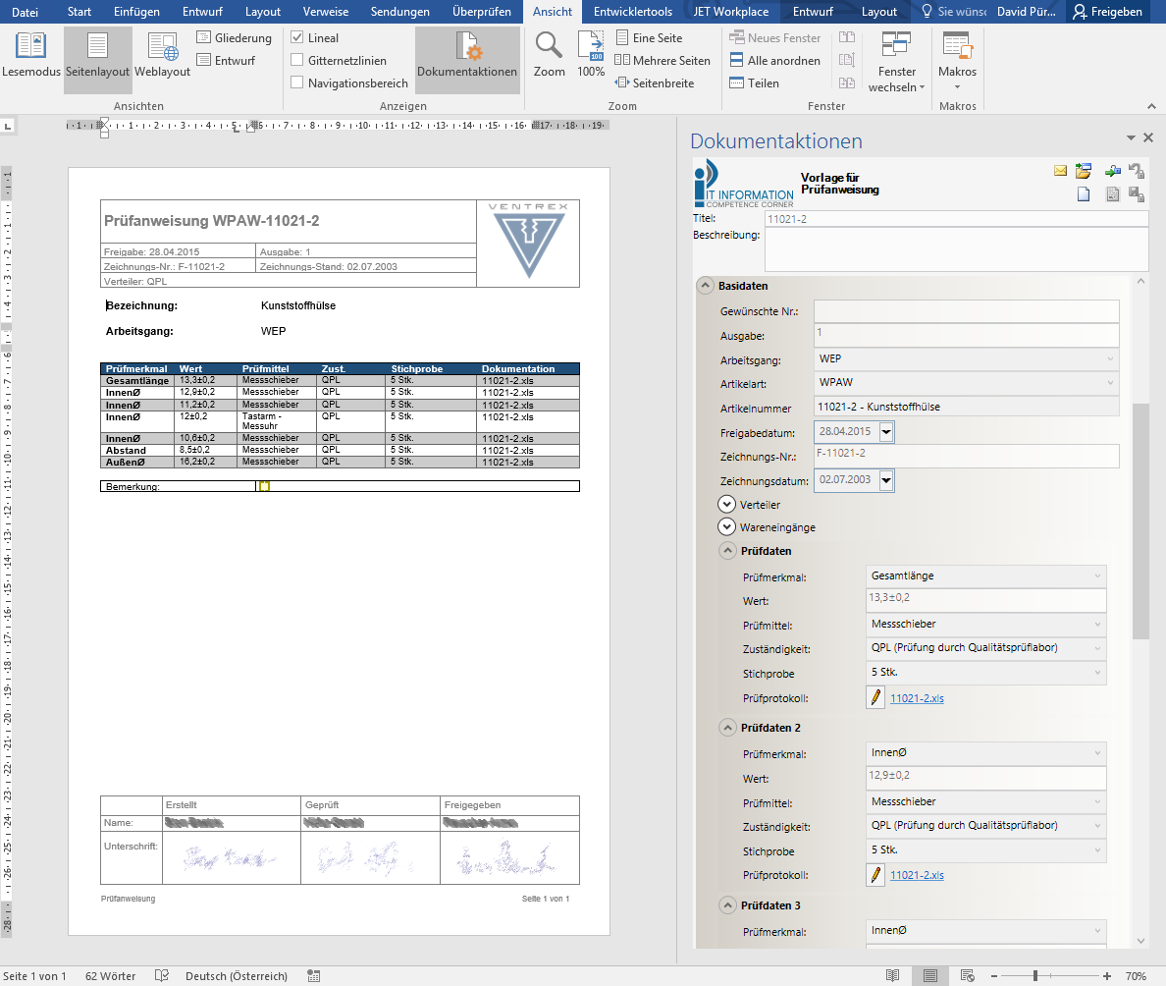Switch to Weblayout view

pyautogui.click(x=162, y=56)
